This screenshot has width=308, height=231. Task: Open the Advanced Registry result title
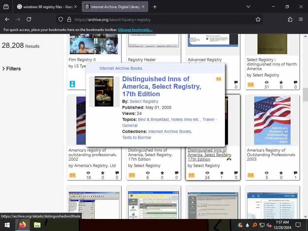[x=205, y=60]
